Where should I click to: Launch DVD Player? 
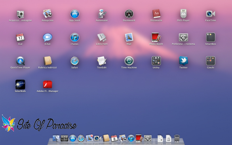[x=183, y=13]
